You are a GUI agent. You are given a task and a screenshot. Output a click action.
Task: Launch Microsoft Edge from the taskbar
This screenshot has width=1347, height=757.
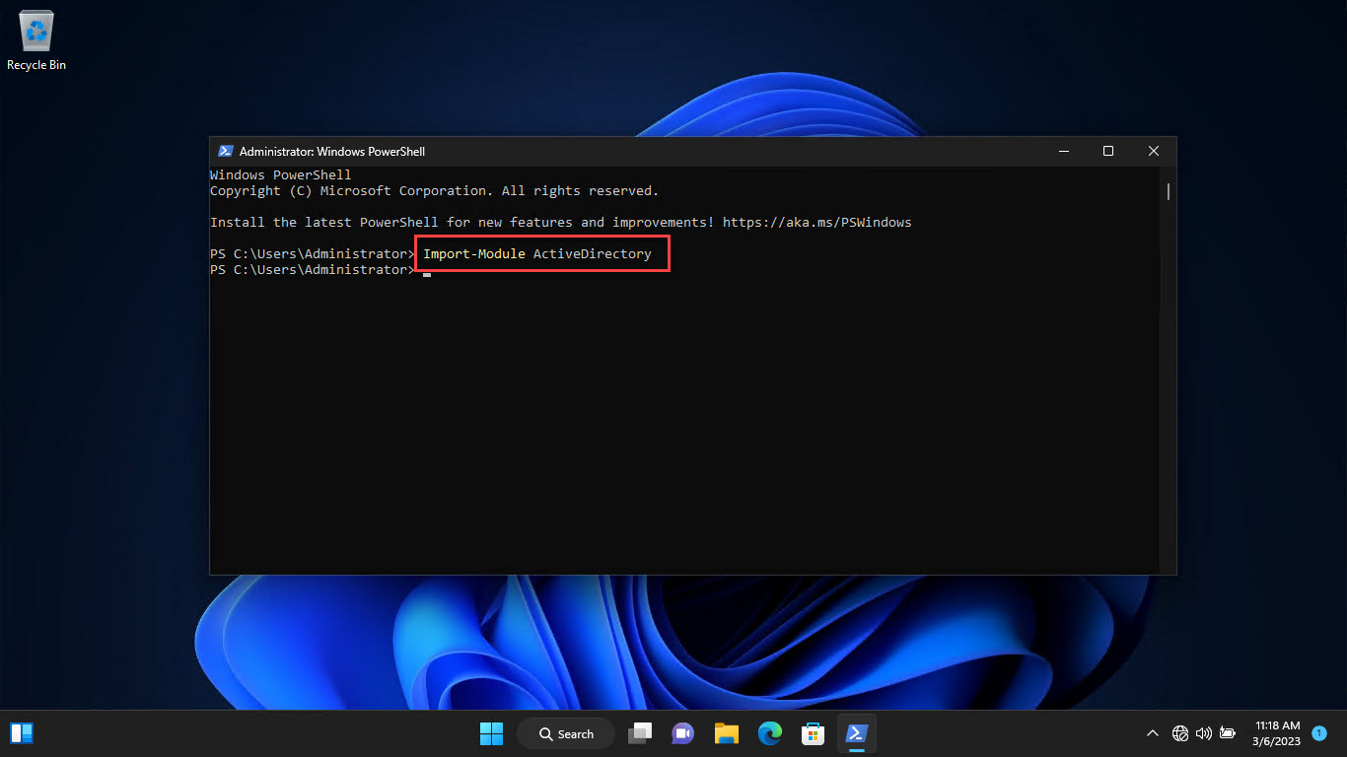point(770,733)
